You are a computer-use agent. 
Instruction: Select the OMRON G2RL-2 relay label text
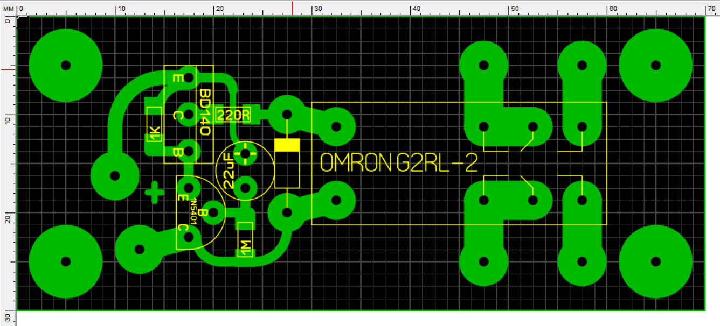pos(399,163)
